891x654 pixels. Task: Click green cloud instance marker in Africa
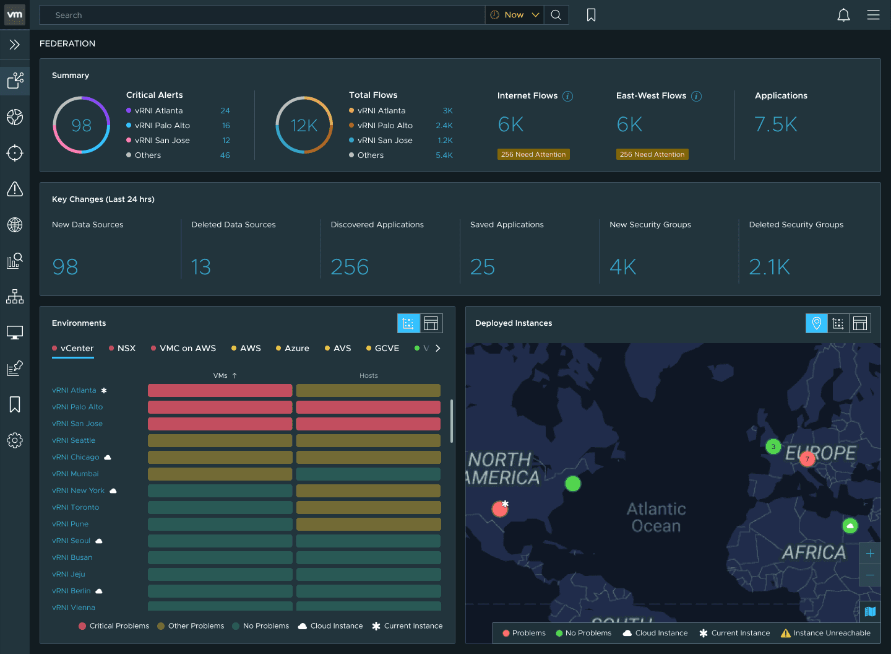[850, 526]
